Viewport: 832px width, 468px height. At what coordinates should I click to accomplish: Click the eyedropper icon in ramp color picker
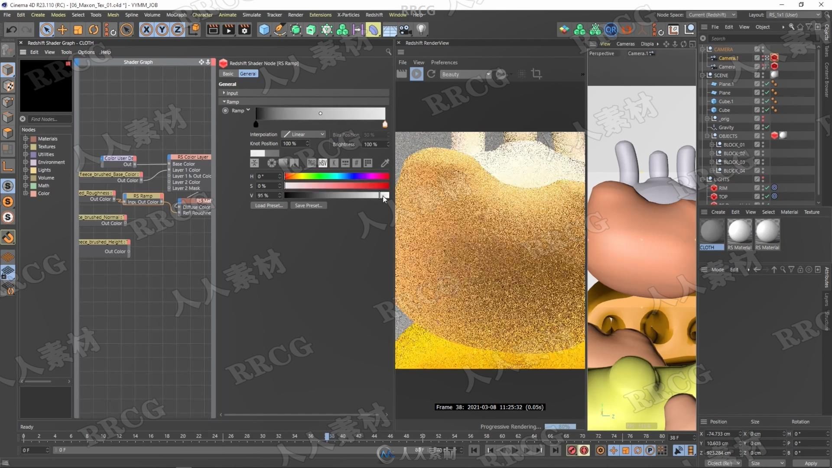[x=385, y=163]
